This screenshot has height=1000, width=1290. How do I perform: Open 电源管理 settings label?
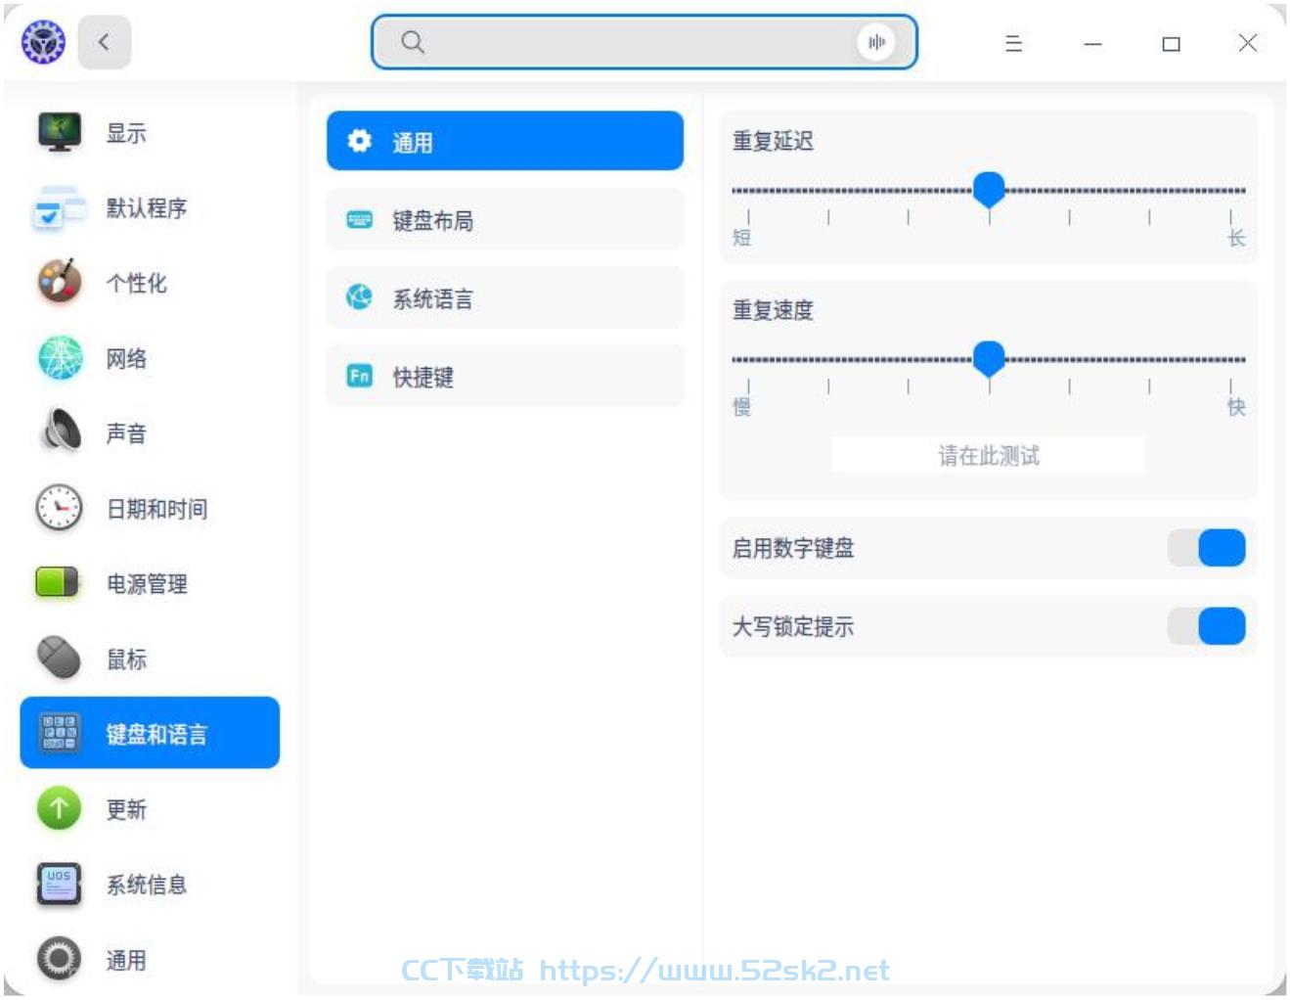click(x=147, y=584)
